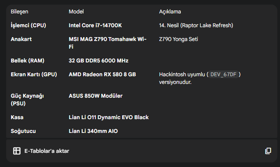Viewport: 280px width, 167px height.
Task: Click the Google Sheets export icon
Action: click(17, 151)
